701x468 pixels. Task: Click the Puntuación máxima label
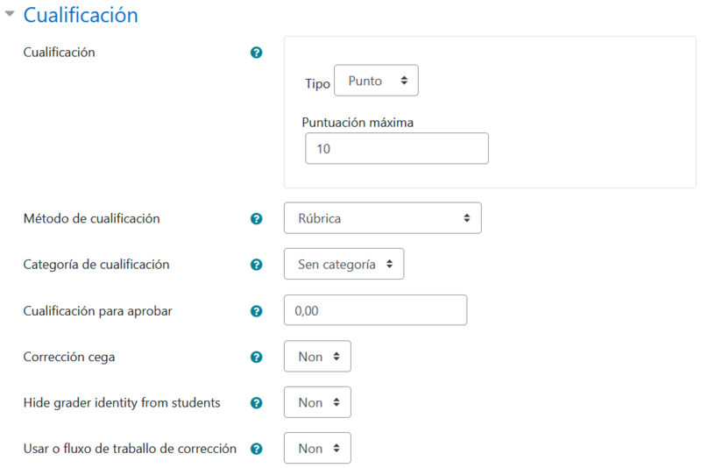(x=358, y=123)
